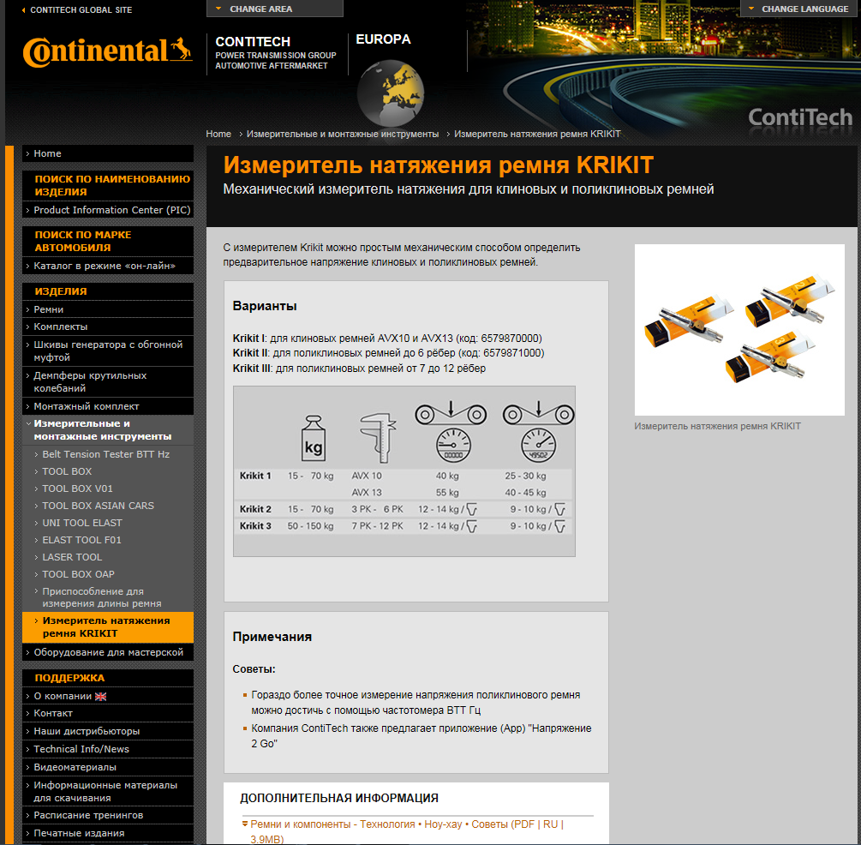
Task: Click the Home breadcrumb link
Action: [218, 134]
